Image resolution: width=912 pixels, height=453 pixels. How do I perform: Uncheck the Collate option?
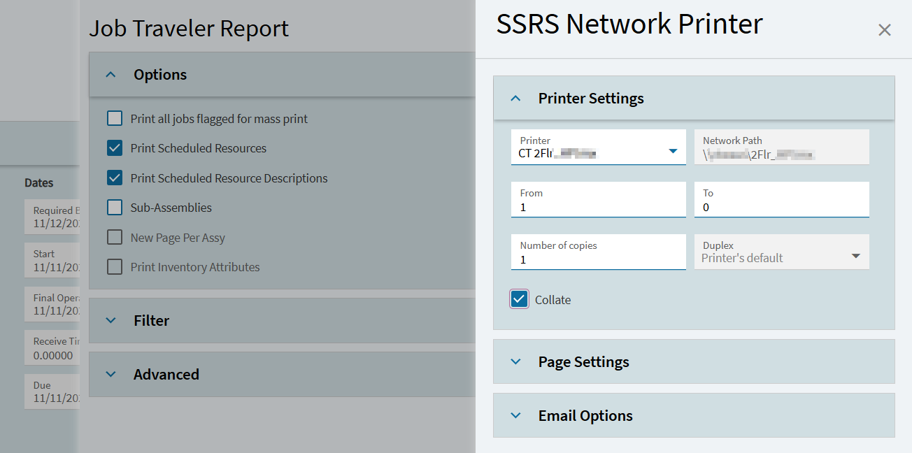[519, 299]
